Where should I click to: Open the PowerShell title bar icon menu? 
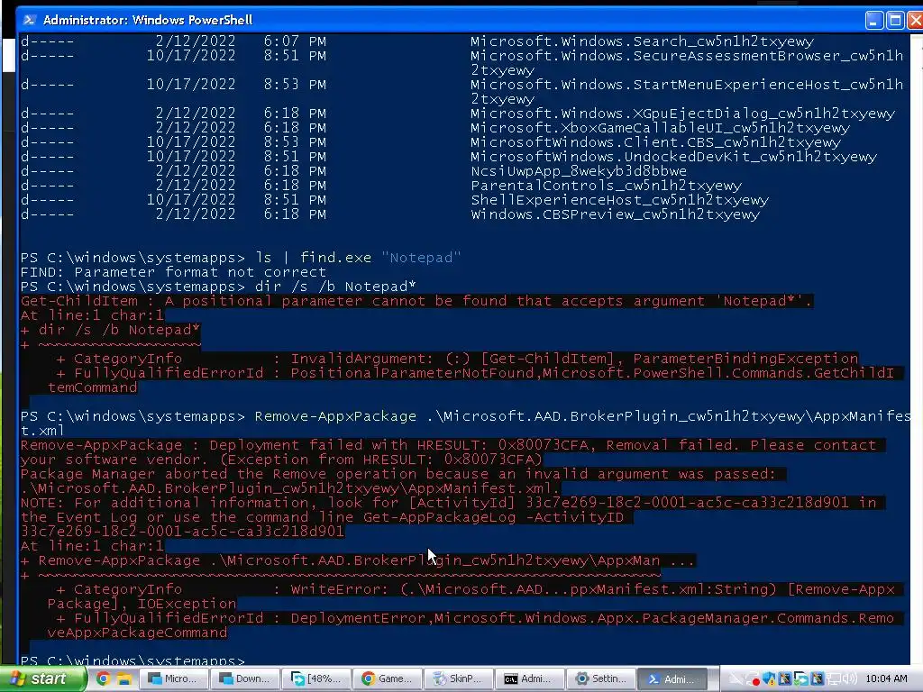pyautogui.click(x=28, y=20)
